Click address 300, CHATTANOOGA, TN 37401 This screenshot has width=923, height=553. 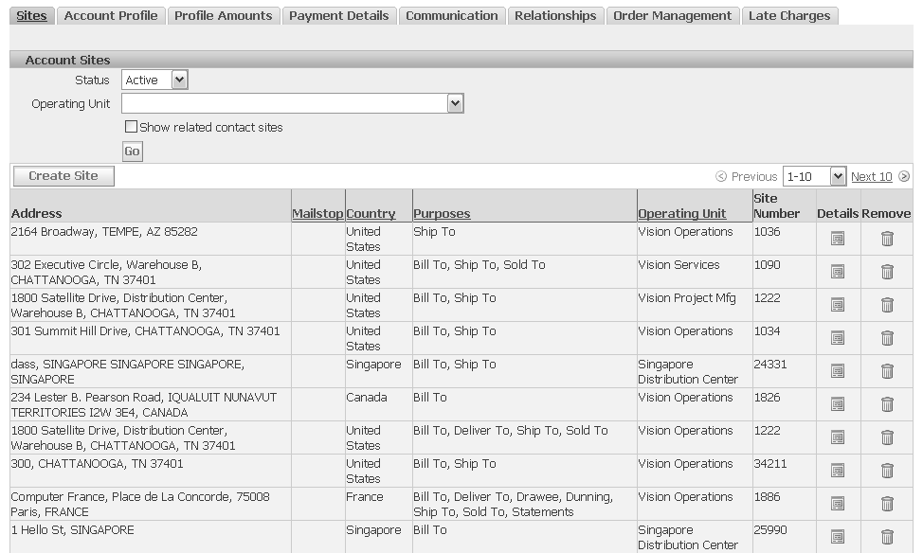[x=97, y=464]
